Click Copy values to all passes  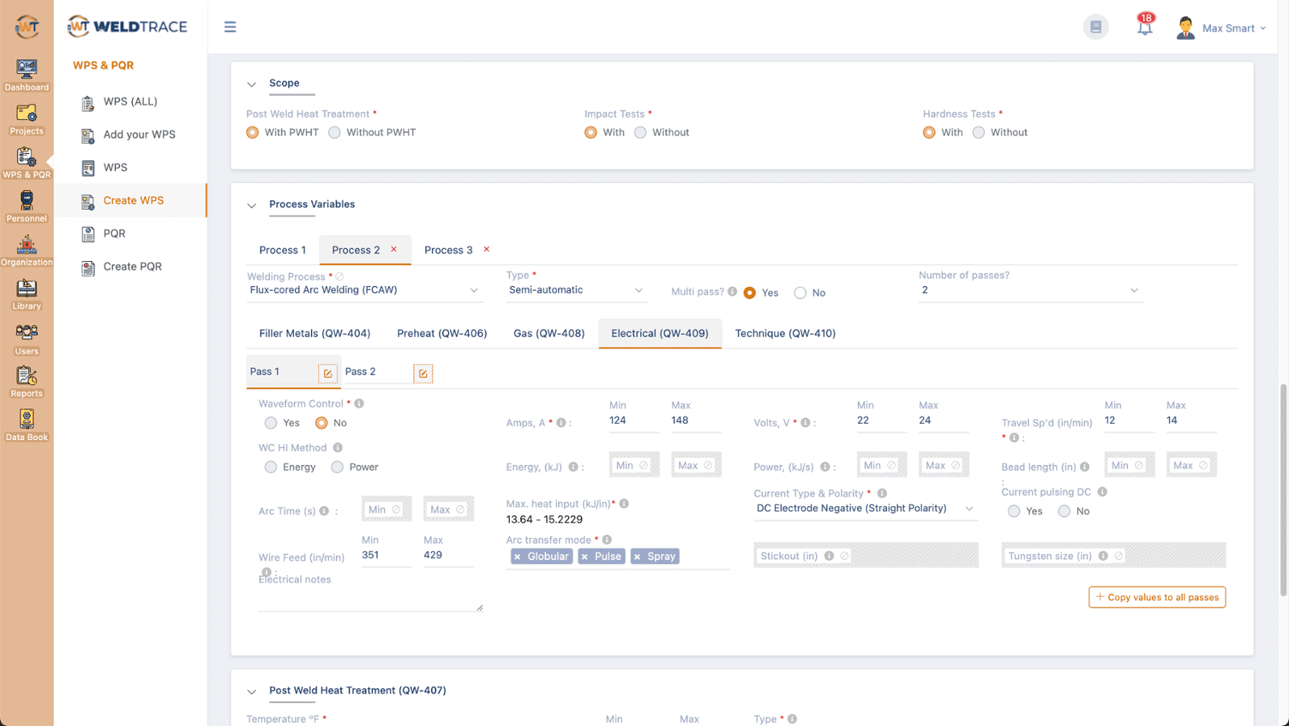point(1157,597)
